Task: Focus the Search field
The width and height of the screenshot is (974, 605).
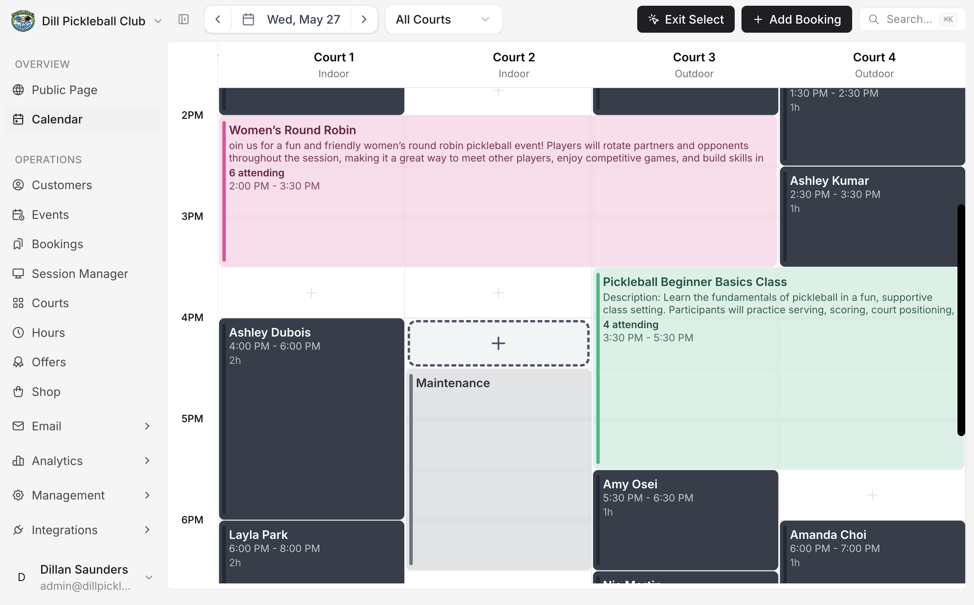Action: point(912,19)
